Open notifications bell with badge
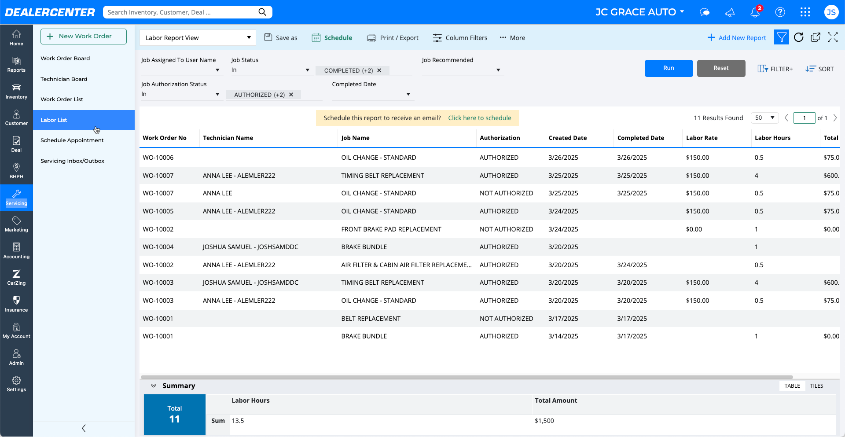The image size is (845, 437). [x=756, y=12]
